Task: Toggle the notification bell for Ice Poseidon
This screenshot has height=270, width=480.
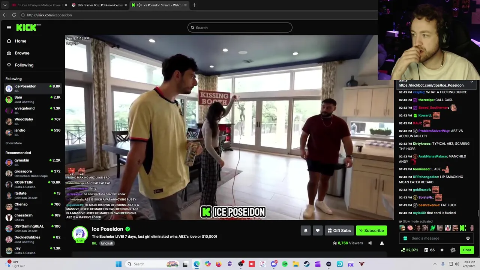Action: point(306,231)
